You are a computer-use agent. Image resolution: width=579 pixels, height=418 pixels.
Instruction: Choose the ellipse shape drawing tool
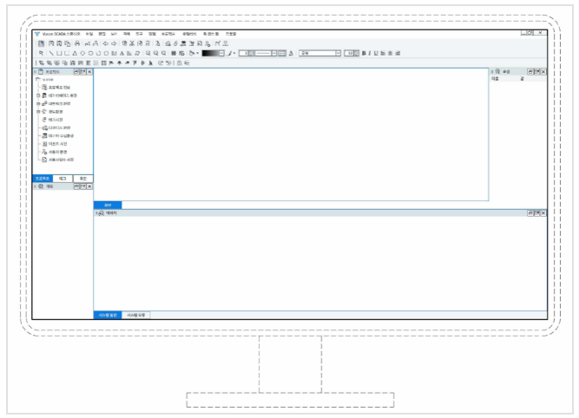(83, 53)
